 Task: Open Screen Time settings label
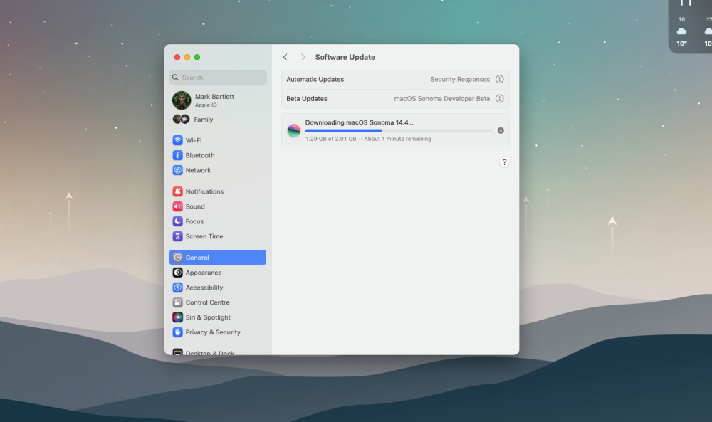click(x=204, y=236)
